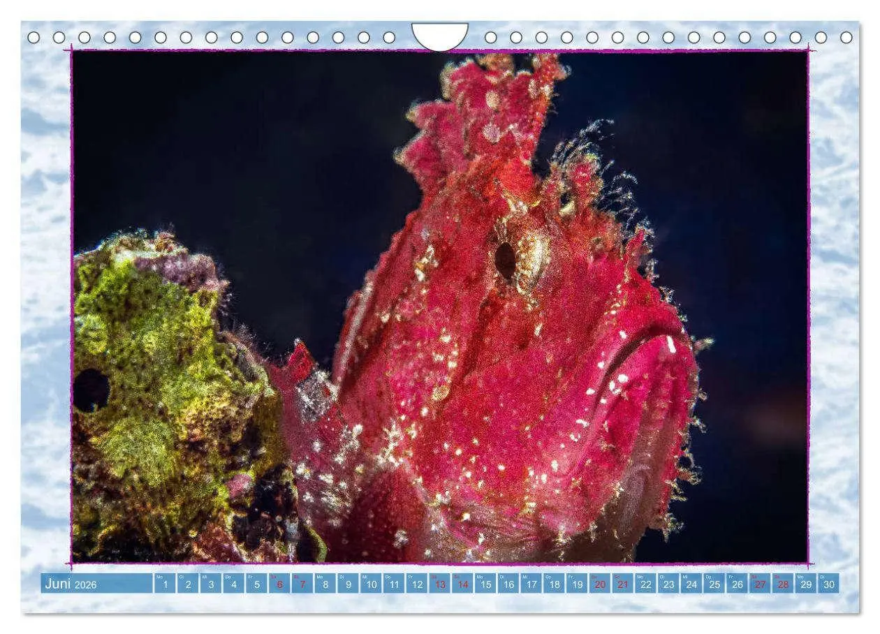The height and width of the screenshot is (634, 880).
Task: Choose day 10 in the calendar strip
Action: click(371, 584)
